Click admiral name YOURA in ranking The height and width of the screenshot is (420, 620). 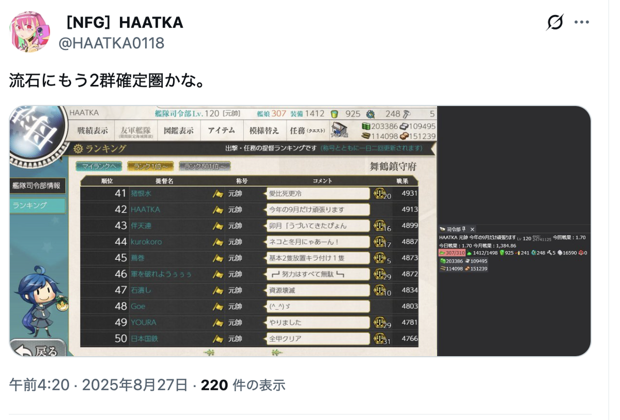pyautogui.click(x=143, y=322)
